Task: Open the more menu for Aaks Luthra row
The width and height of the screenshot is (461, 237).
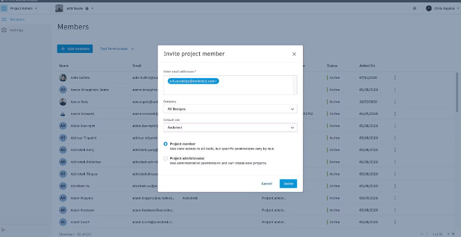Action: [395, 78]
